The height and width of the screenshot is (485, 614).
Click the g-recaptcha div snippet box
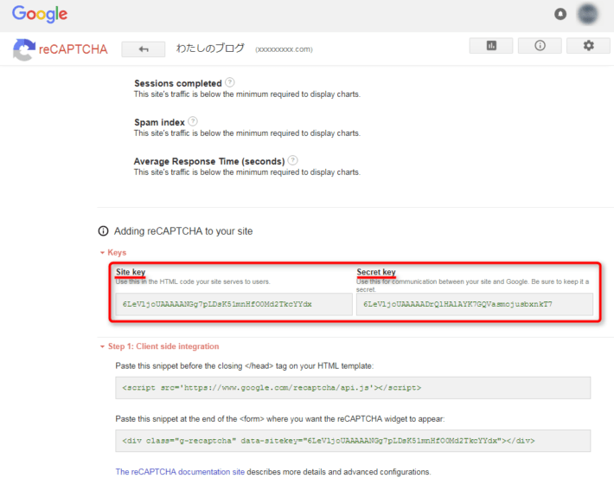[354, 441]
